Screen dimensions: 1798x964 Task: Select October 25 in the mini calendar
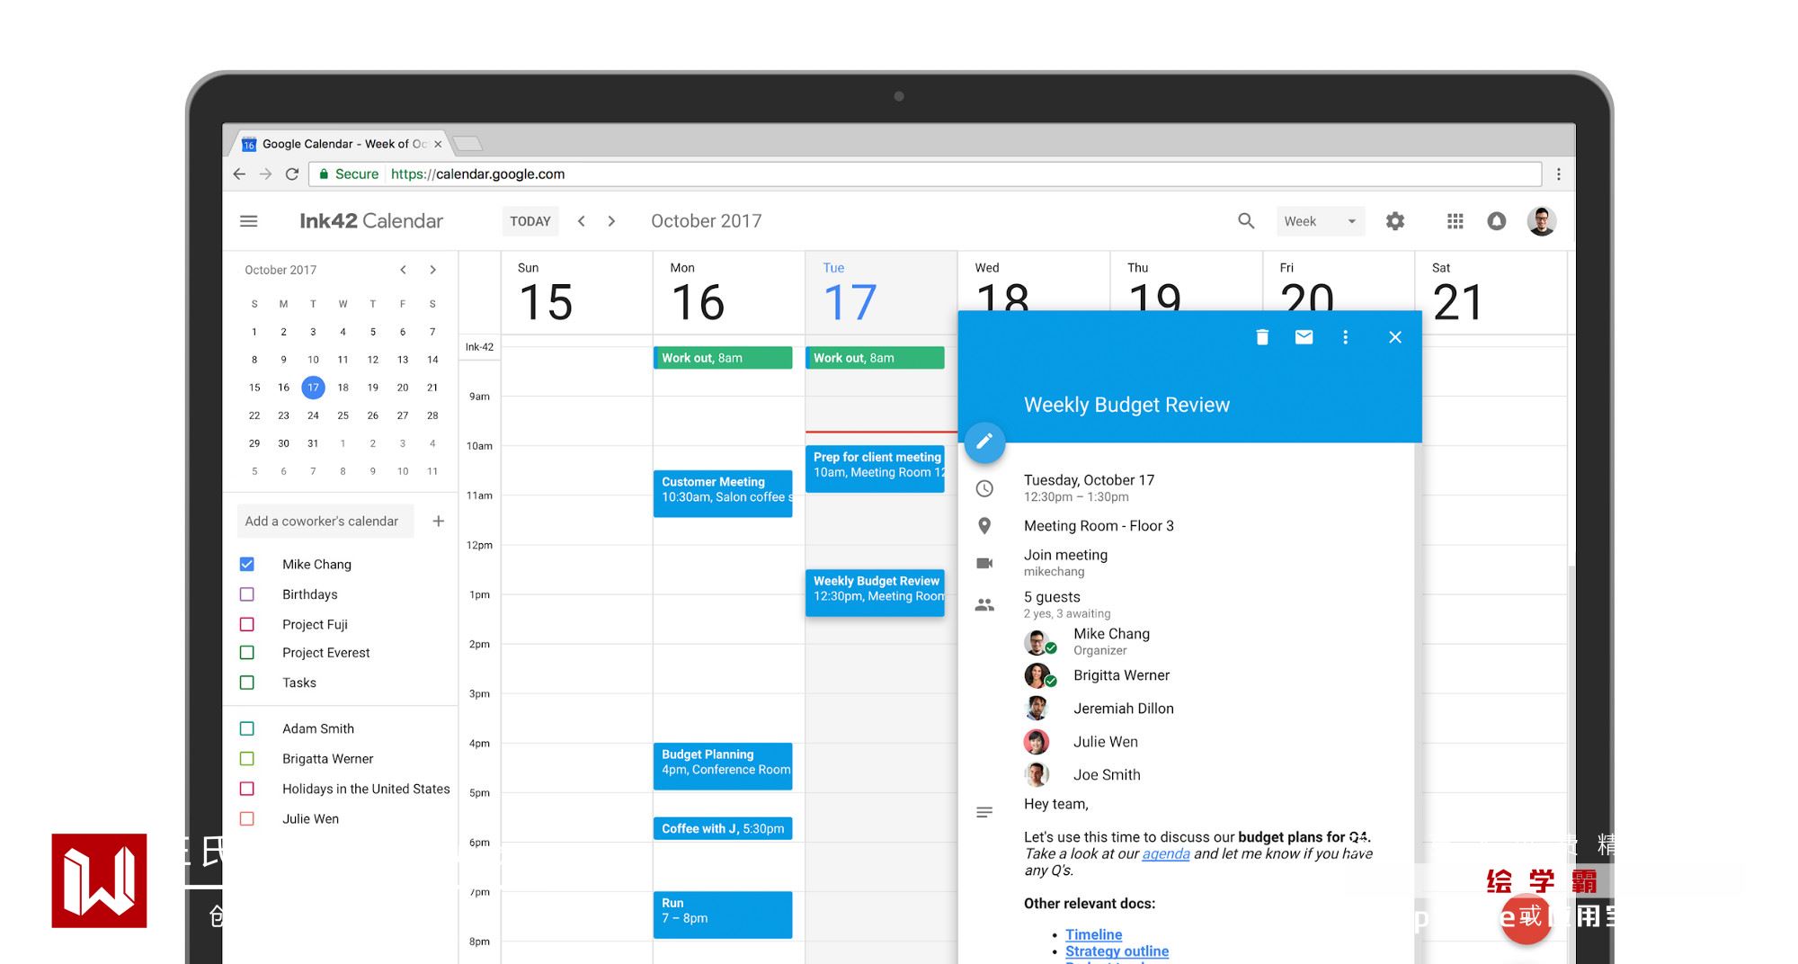343,415
